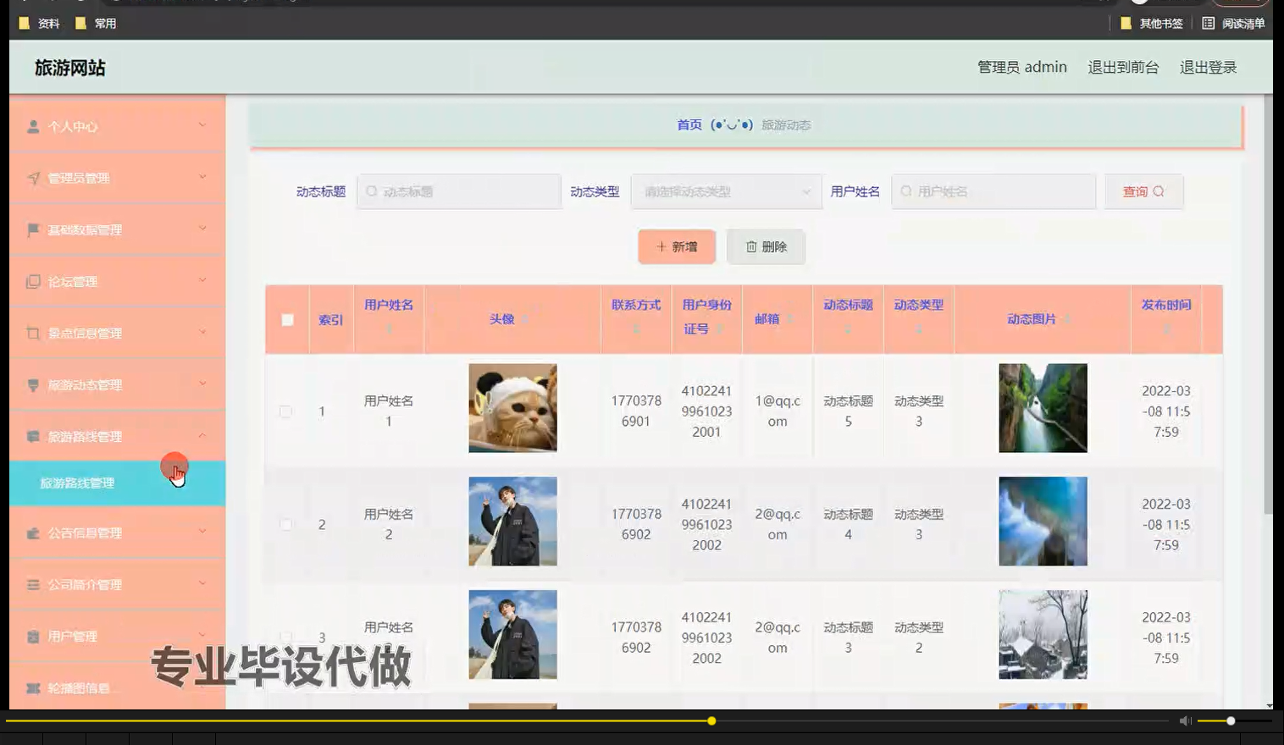Select the 管理员管理 sidebar icon
The height and width of the screenshot is (745, 1284).
32,178
